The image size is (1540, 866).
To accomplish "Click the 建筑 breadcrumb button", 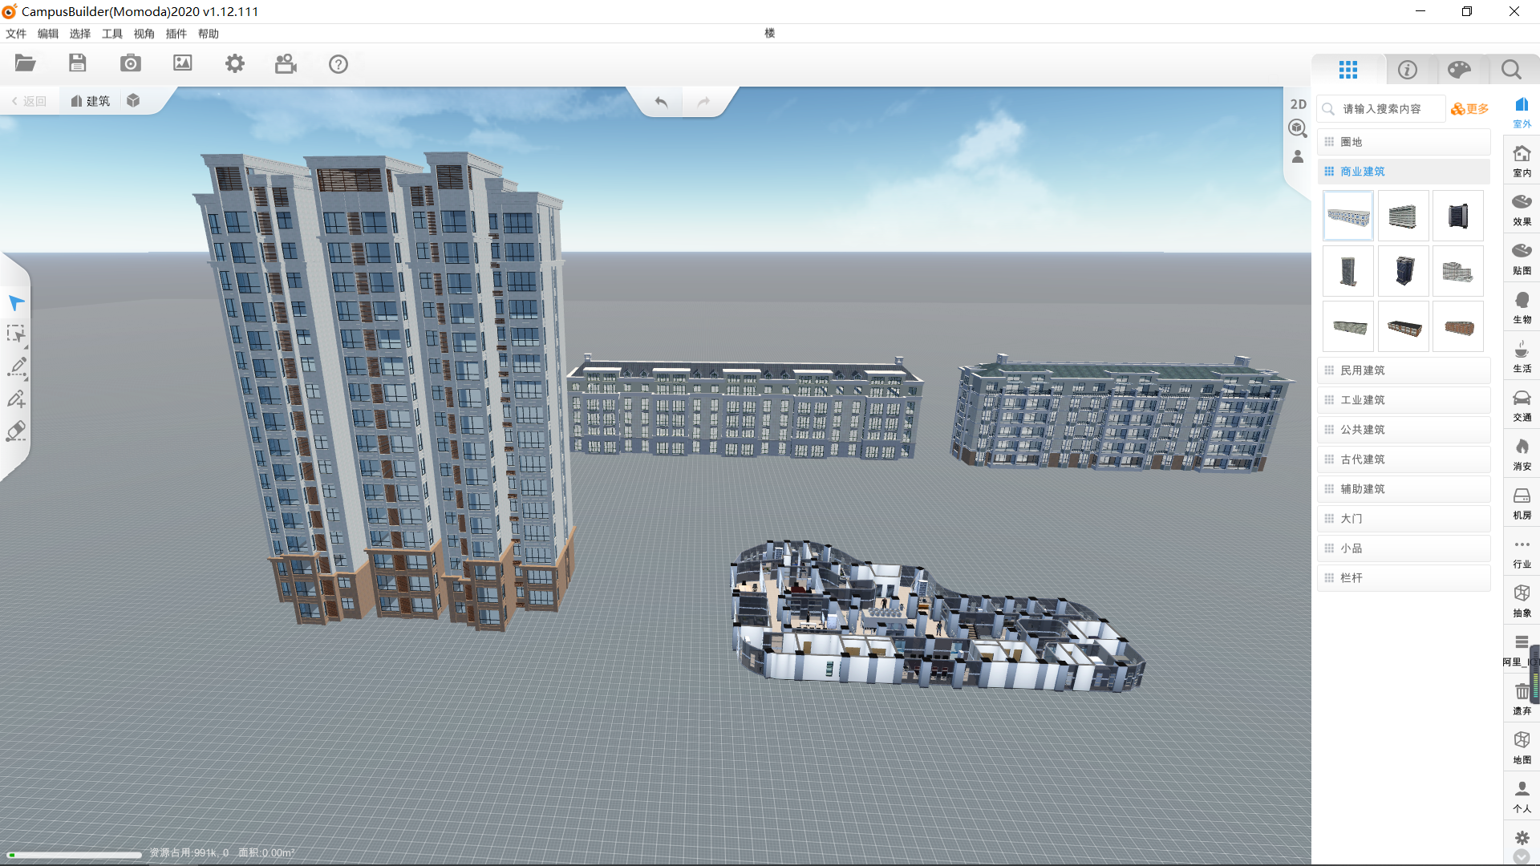I will coord(90,101).
